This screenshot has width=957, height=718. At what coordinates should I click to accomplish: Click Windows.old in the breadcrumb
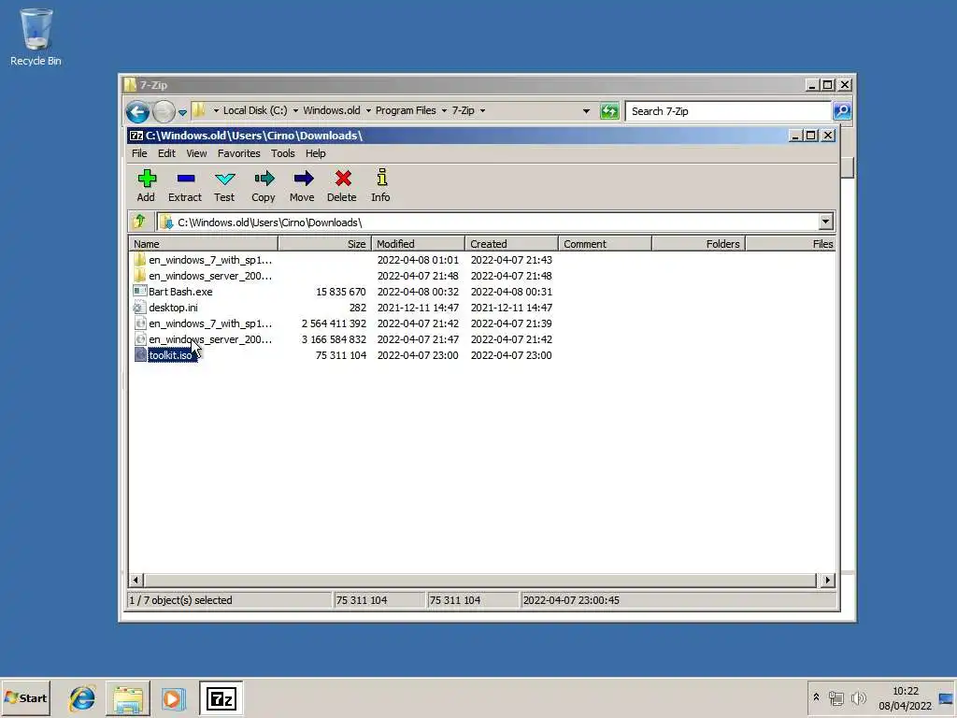click(332, 110)
